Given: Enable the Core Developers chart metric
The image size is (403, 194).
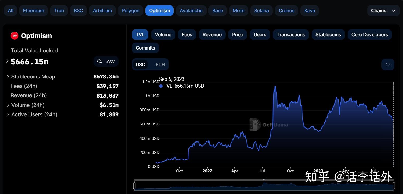Looking at the screenshot, I should tap(370, 35).
